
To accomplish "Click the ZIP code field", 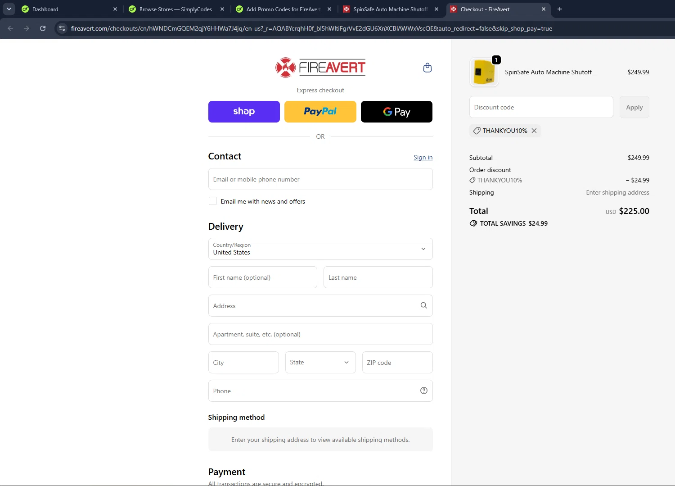I will [397, 363].
